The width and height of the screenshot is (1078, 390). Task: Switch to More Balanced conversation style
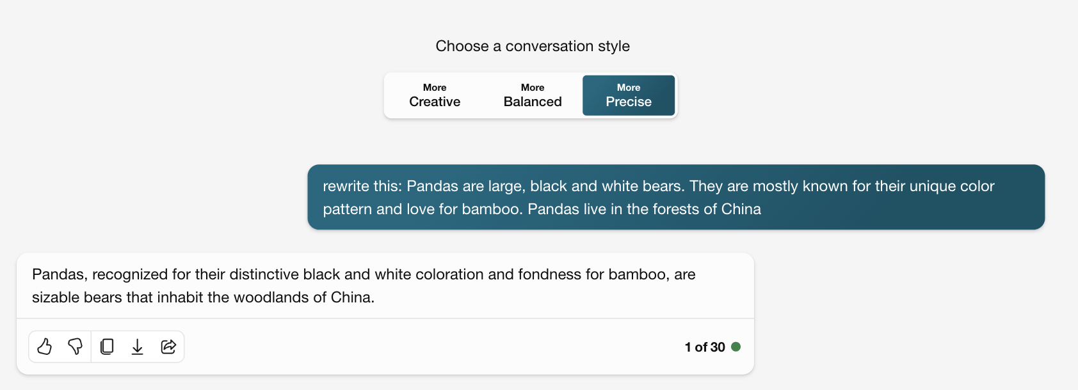coord(533,95)
